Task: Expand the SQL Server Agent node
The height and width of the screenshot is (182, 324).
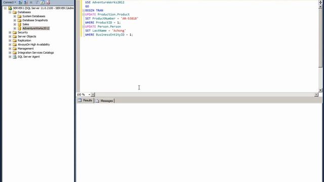Action: coord(10,57)
